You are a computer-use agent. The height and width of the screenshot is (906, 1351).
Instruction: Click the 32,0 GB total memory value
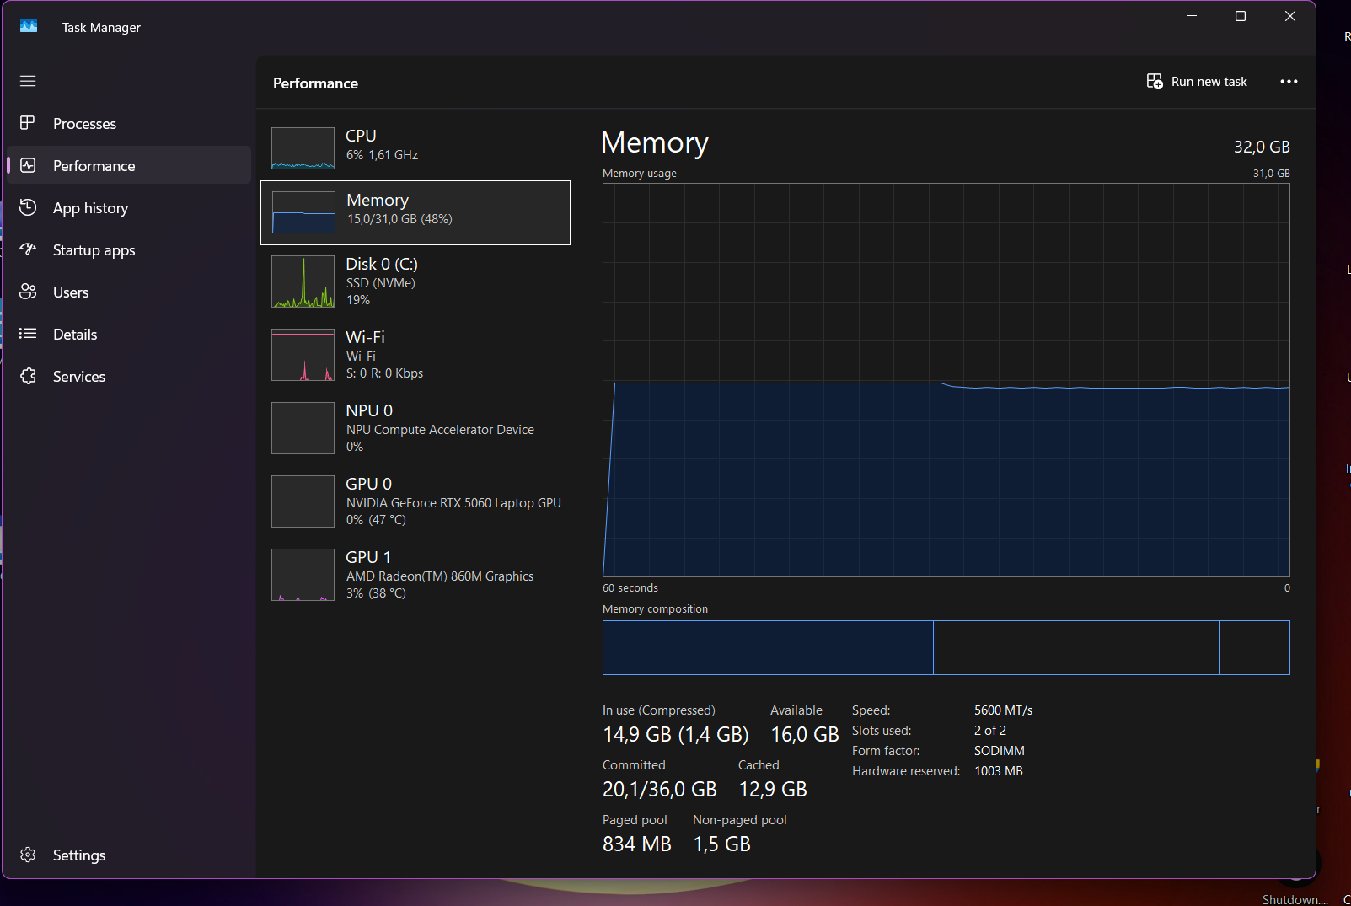1262,147
